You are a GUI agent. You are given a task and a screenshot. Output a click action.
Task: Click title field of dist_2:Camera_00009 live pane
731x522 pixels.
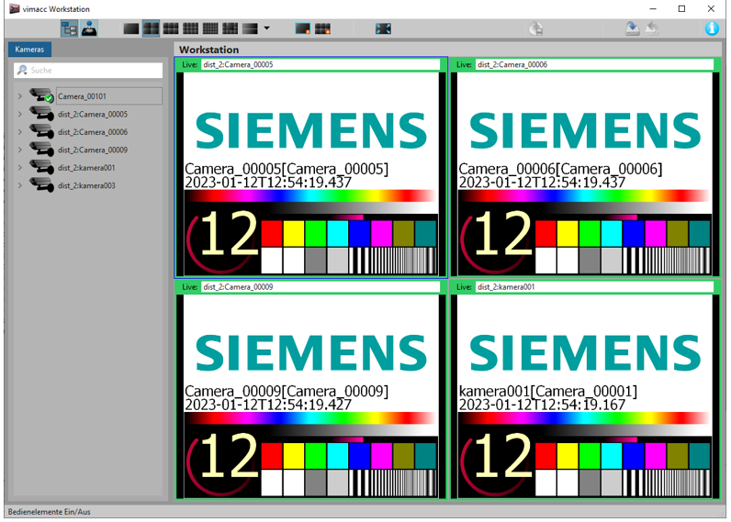tap(321, 287)
